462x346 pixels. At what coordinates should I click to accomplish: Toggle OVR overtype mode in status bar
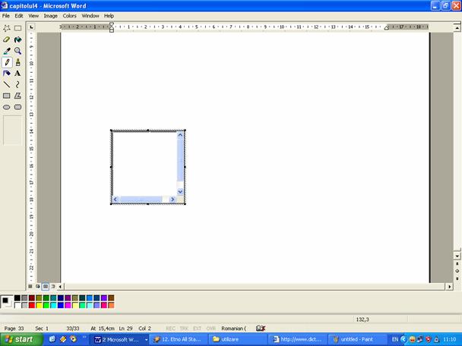(210, 328)
